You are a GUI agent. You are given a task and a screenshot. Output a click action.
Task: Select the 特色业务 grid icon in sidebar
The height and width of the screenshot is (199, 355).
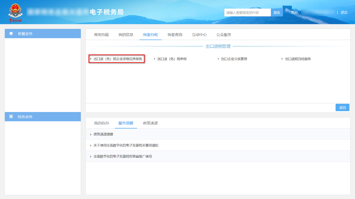(x=11, y=116)
